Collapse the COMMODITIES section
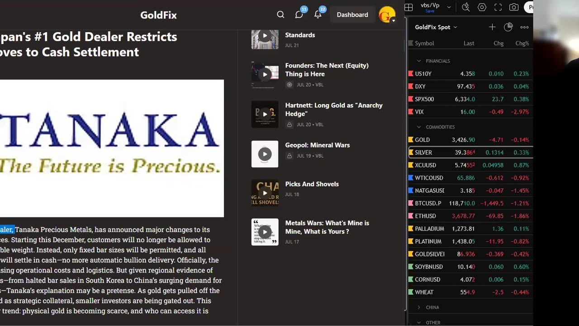This screenshot has width=579, height=326. pos(419,127)
